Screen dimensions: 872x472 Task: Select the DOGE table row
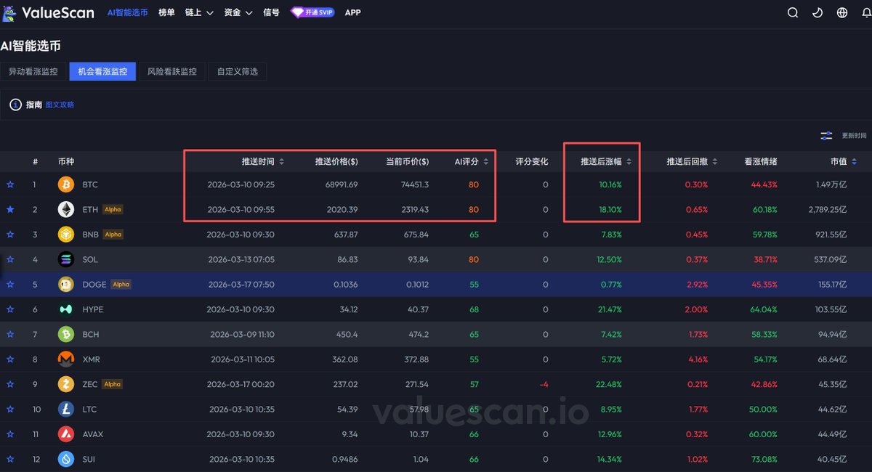click(x=436, y=285)
